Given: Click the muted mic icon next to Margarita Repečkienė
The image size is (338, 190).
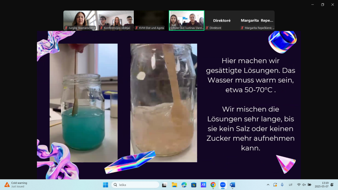Looking at the screenshot, I should click(x=242, y=28).
